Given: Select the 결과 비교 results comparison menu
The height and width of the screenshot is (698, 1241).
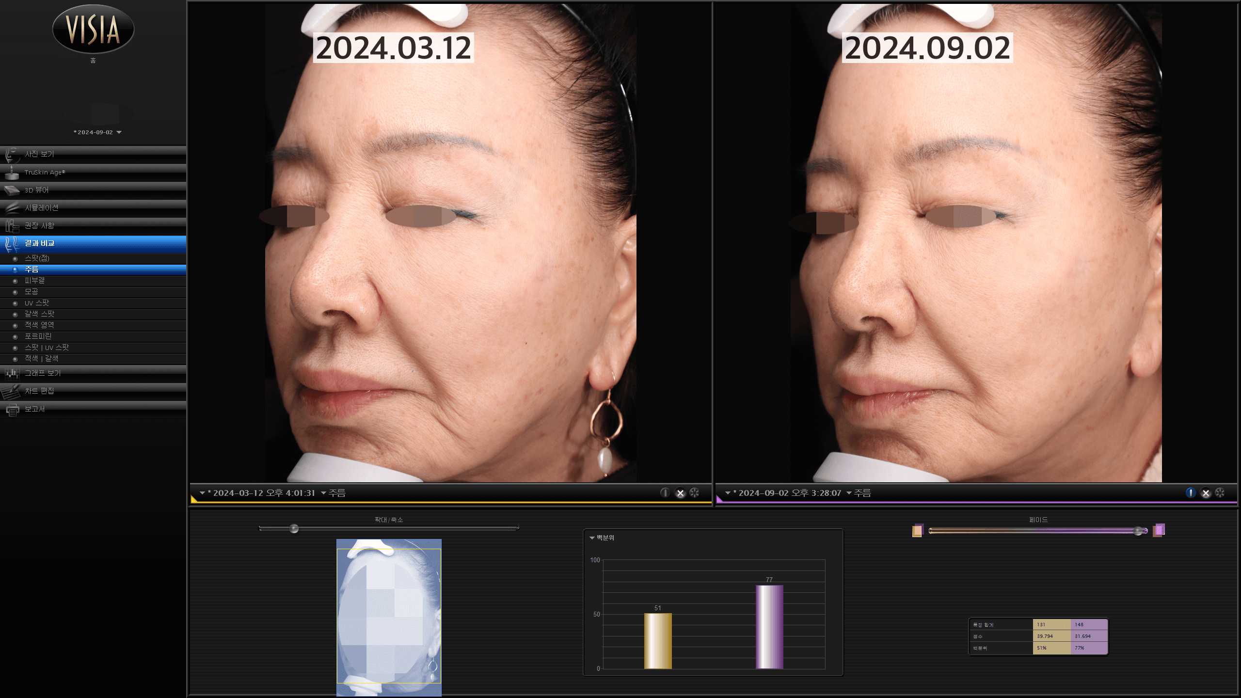Looking at the screenshot, I should pos(93,243).
